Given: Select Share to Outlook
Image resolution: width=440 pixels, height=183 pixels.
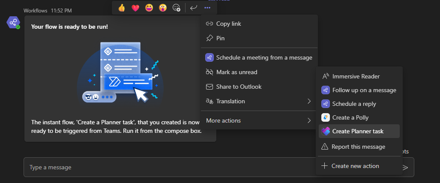Looking at the screenshot, I should pyautogui.click(x=259, y=87).
